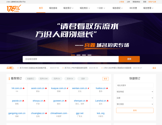Click the flame icon beside paoxie.cn
The width and height of the screenshot is (162, 125).
pyautogui.click(x=23, y=101)
